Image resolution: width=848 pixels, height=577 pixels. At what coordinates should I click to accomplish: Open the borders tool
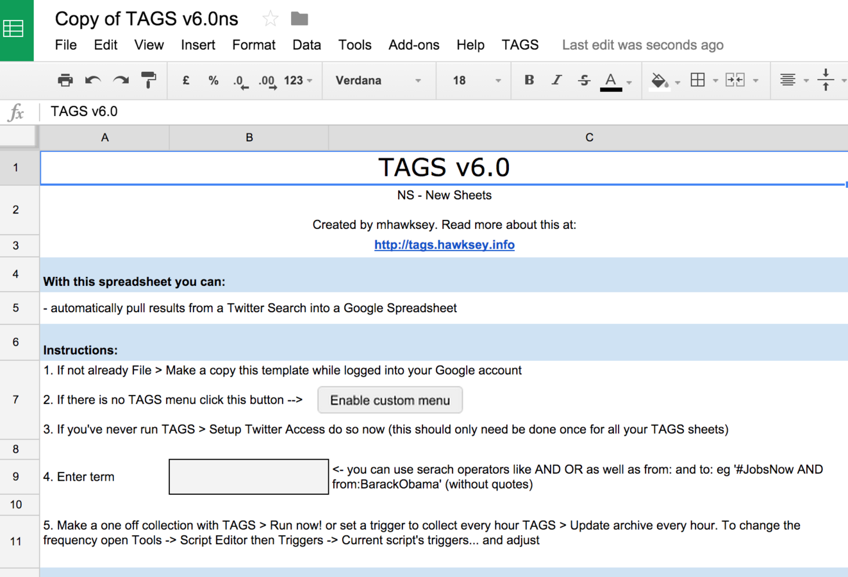(x=697, y=80)
